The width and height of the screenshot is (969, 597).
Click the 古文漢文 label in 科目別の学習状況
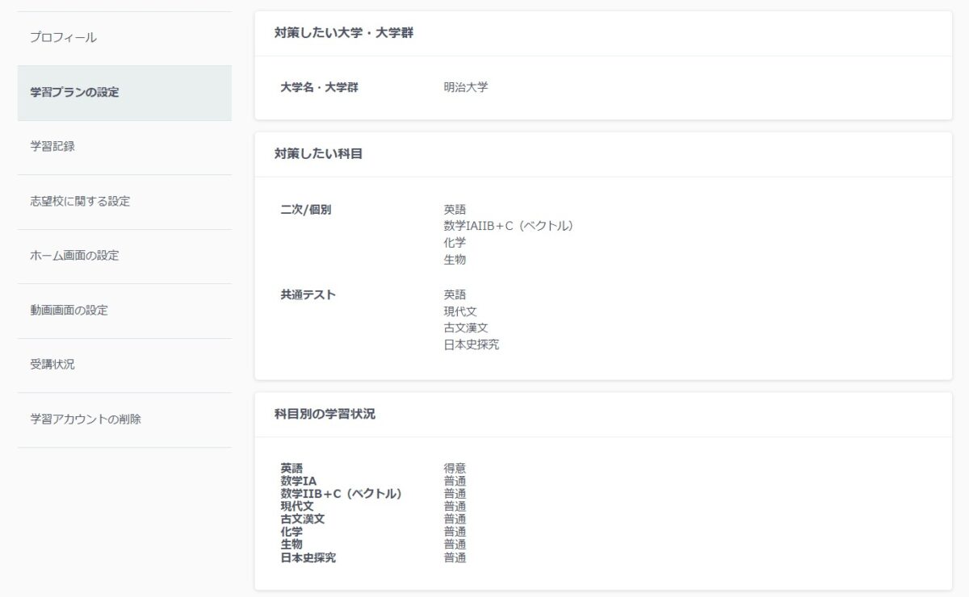click(x=303, y=520)
